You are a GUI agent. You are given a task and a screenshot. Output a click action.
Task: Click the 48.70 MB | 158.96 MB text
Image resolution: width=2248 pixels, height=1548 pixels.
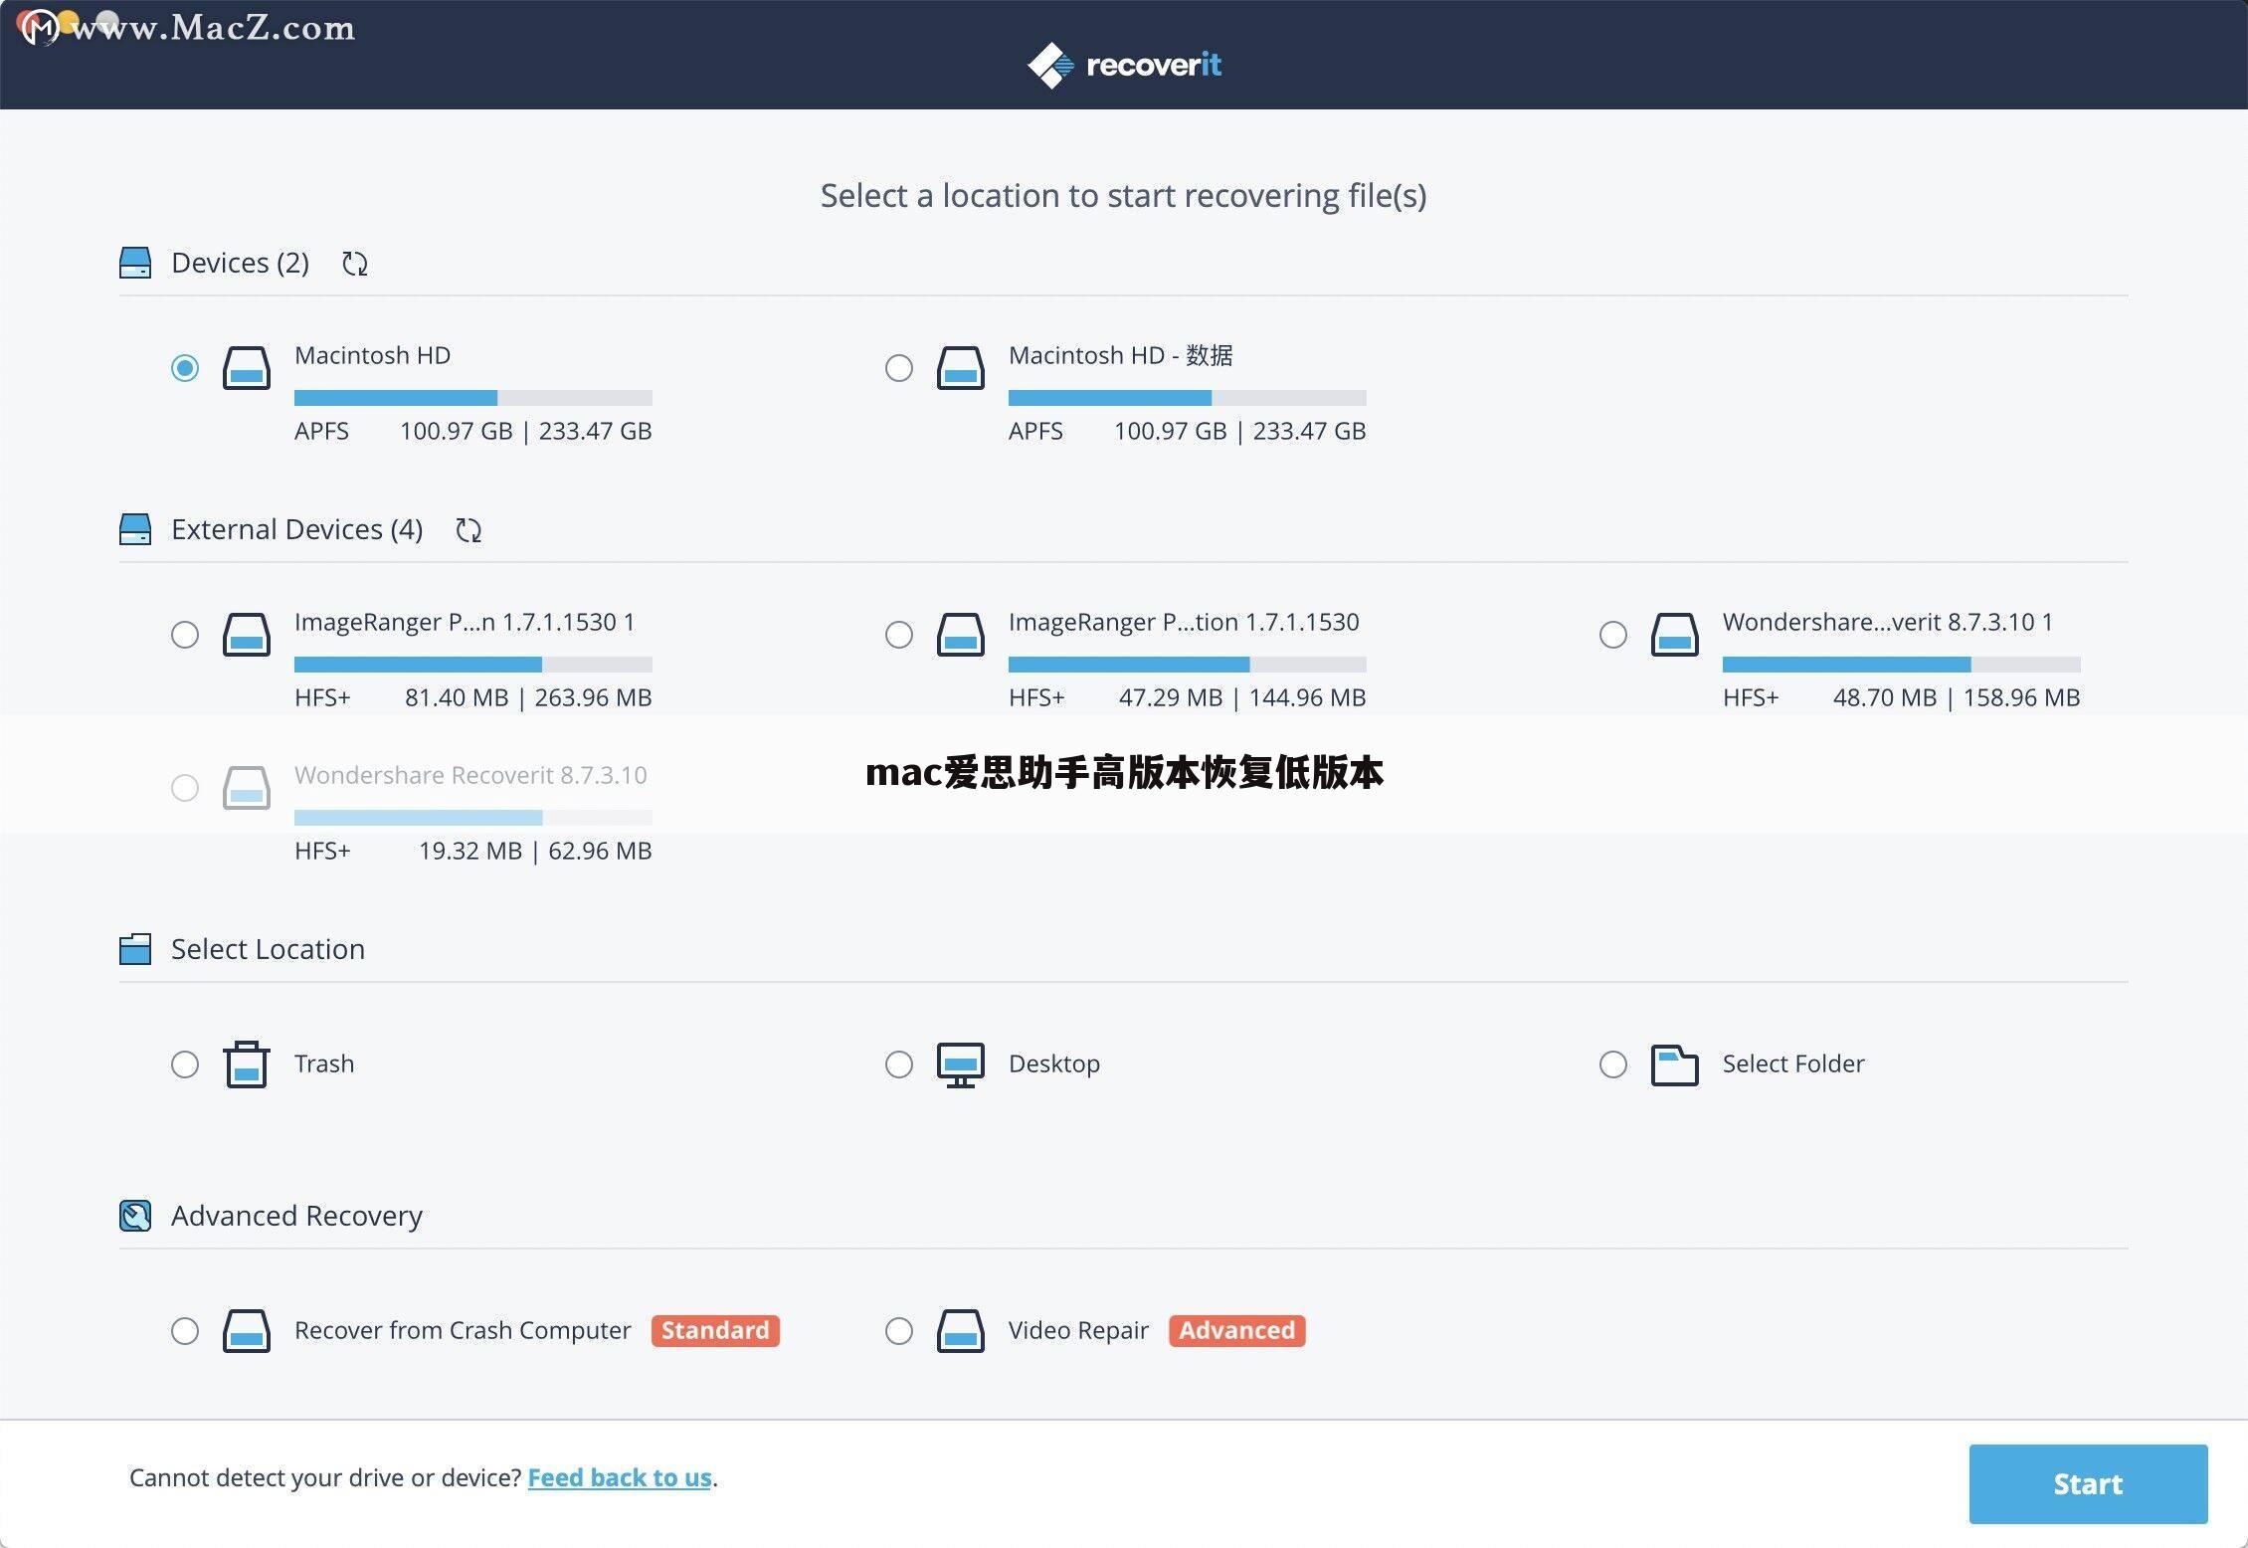pos(1957,698)
